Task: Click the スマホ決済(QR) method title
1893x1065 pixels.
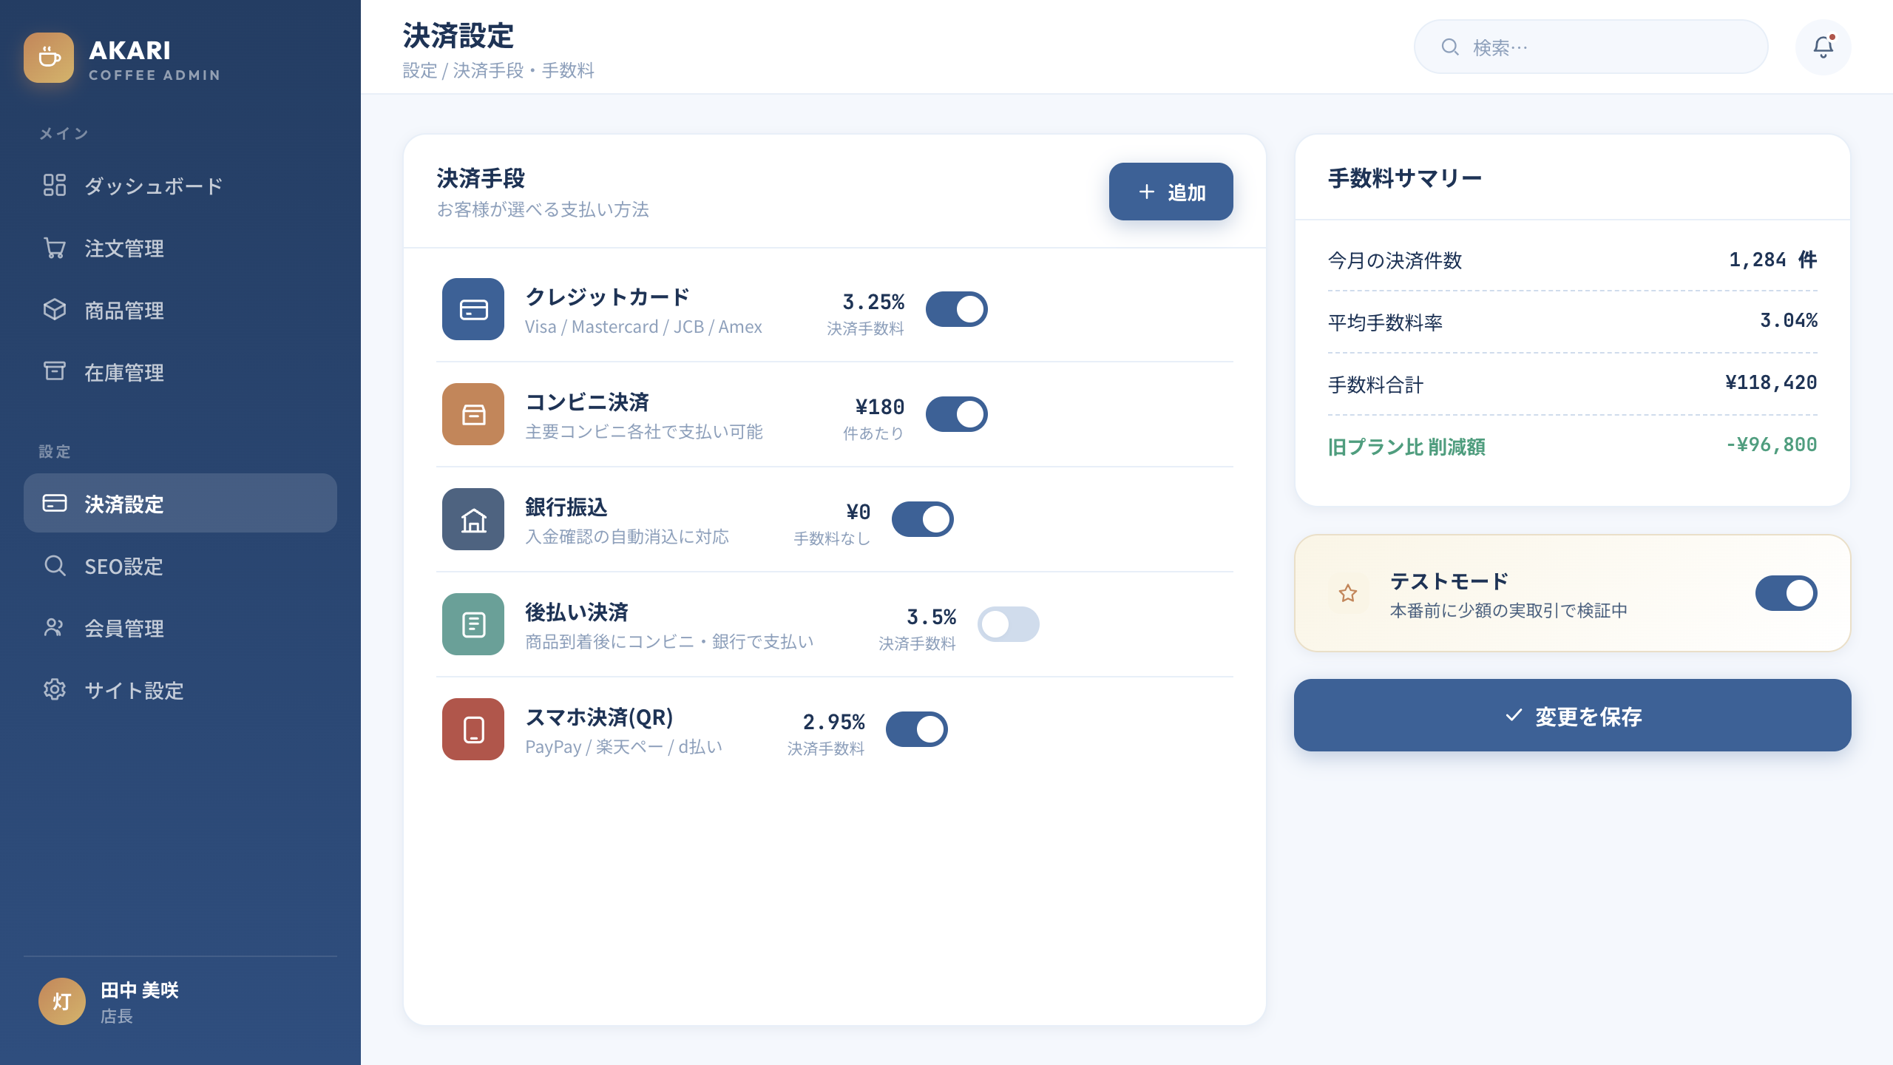Action: pyautogui.click(x=599, y=717)
